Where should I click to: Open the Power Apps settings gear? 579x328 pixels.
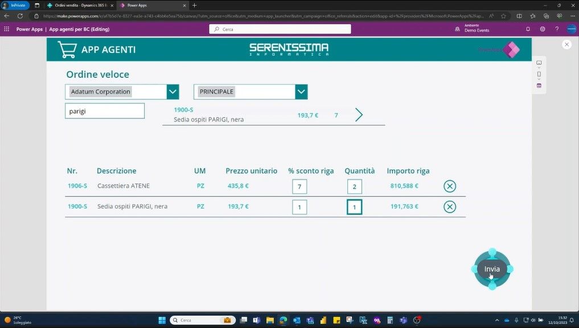click(542, 29)
